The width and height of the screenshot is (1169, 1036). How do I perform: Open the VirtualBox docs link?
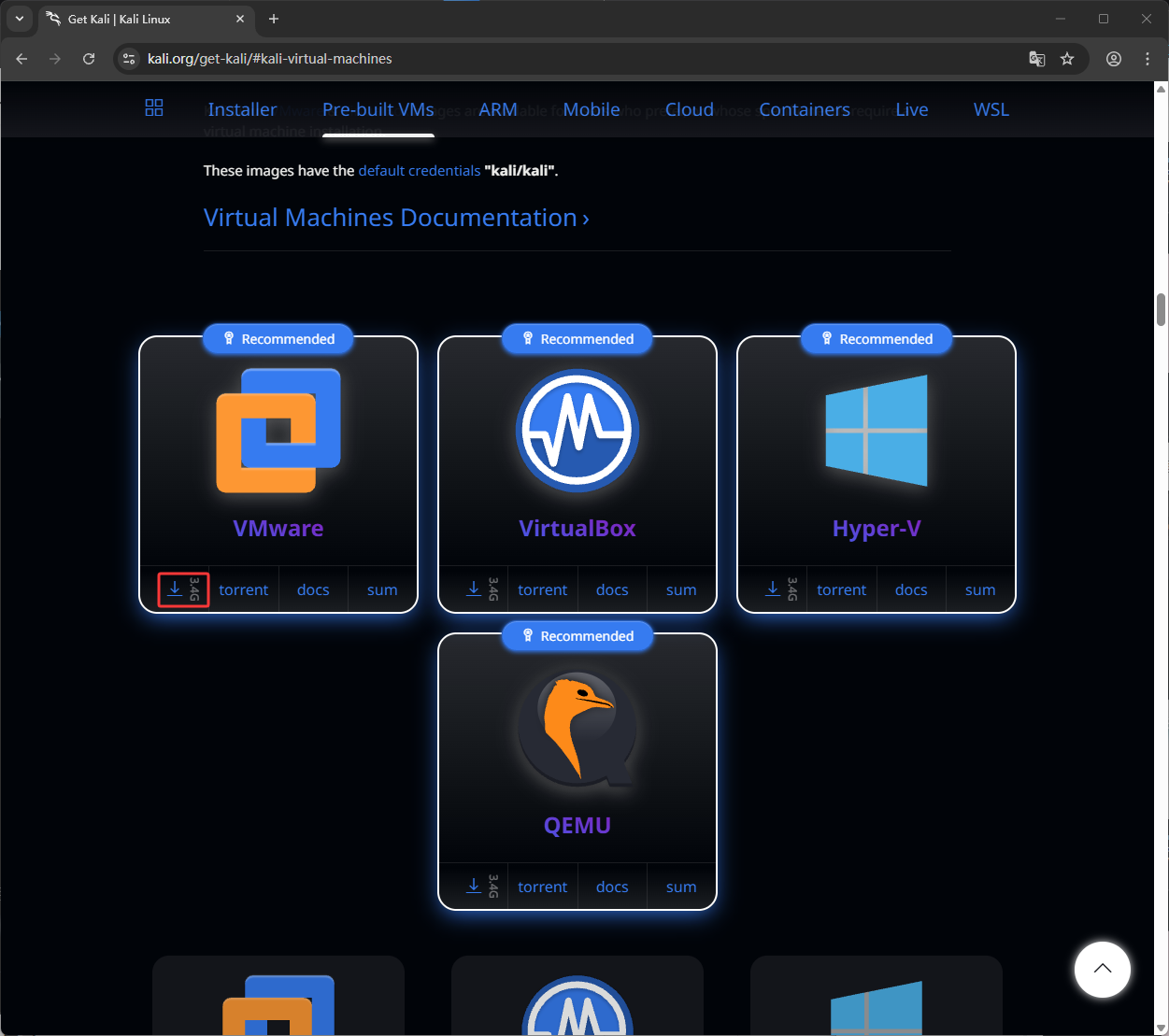(x=612, y=589)
